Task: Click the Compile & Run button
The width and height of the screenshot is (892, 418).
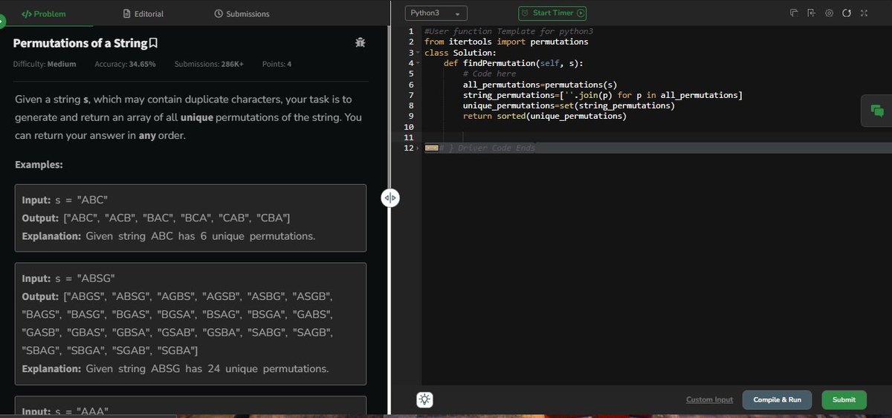Action: [x=778, y=399]
